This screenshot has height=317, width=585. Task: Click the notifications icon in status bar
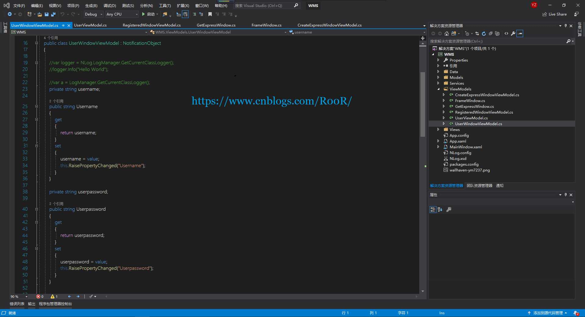(x=576, y=313)
